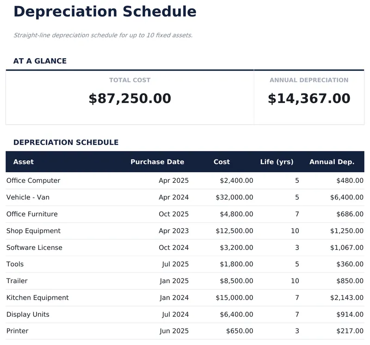Click the Asset column header
Image resolution: width=370 pixels, height=345 pixels.
pos(24,162)
